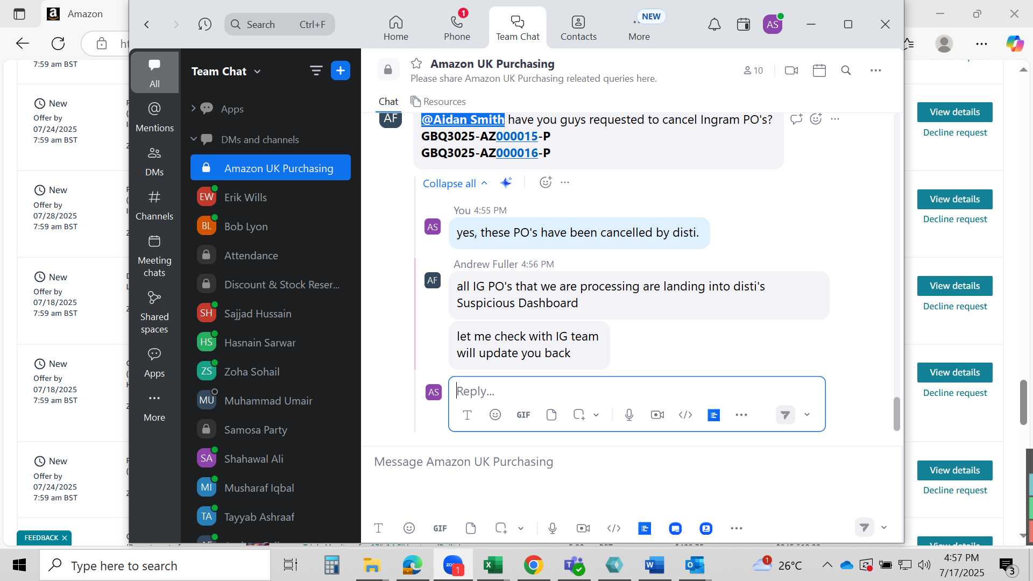
Task: Go back using the back arrow
Action: [146, 24]
